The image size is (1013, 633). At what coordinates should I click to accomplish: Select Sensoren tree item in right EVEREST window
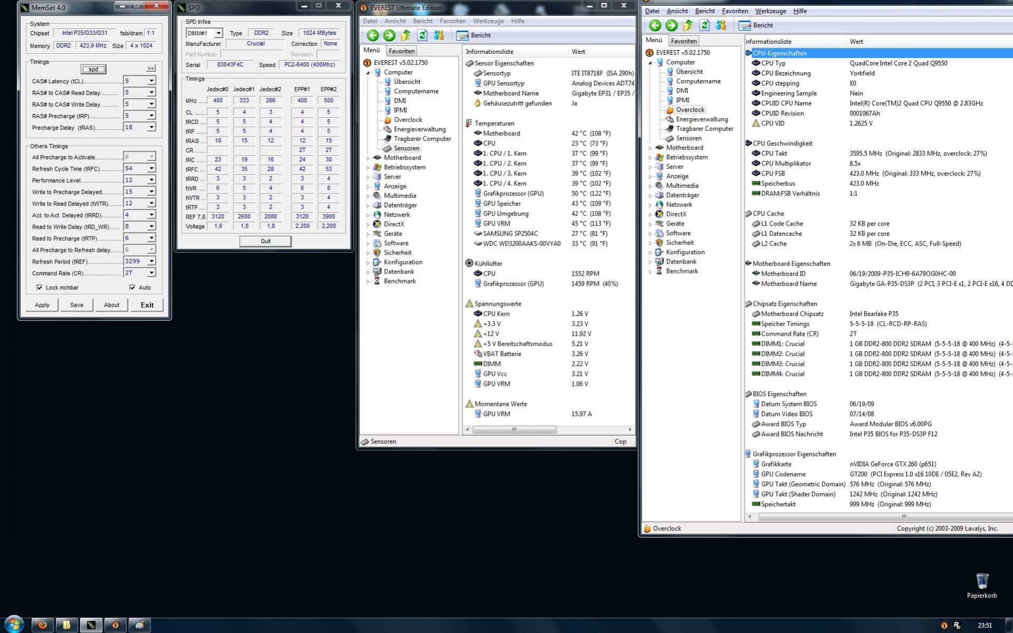point(688,138)
